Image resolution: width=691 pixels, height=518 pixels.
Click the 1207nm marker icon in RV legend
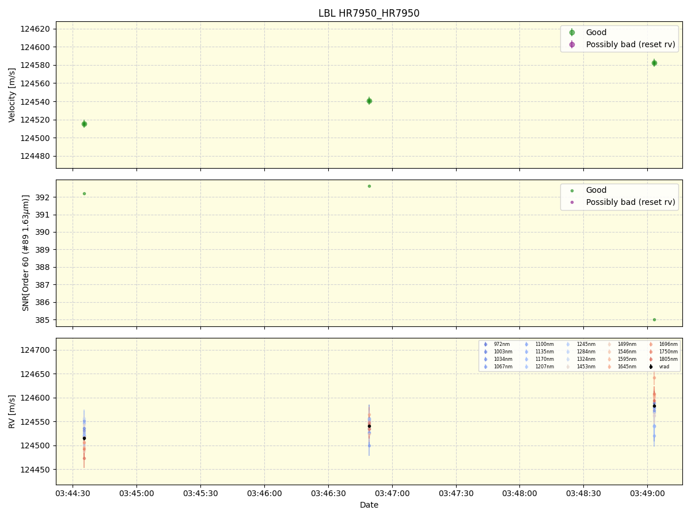[526, 367]
